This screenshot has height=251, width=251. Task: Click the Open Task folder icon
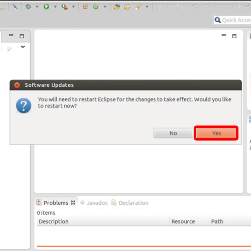[x=127, y=7]
